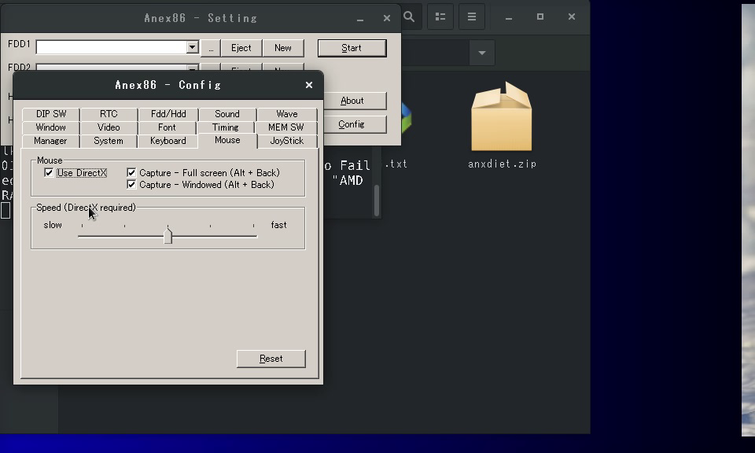Click the Config button in Setting window
This screenshot has height=453, width=755.
click(352, 124)
